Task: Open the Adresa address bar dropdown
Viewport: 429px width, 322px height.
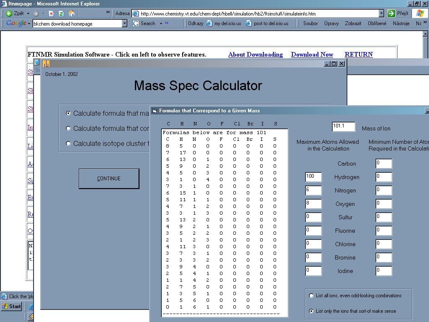Action: point(381,13)
